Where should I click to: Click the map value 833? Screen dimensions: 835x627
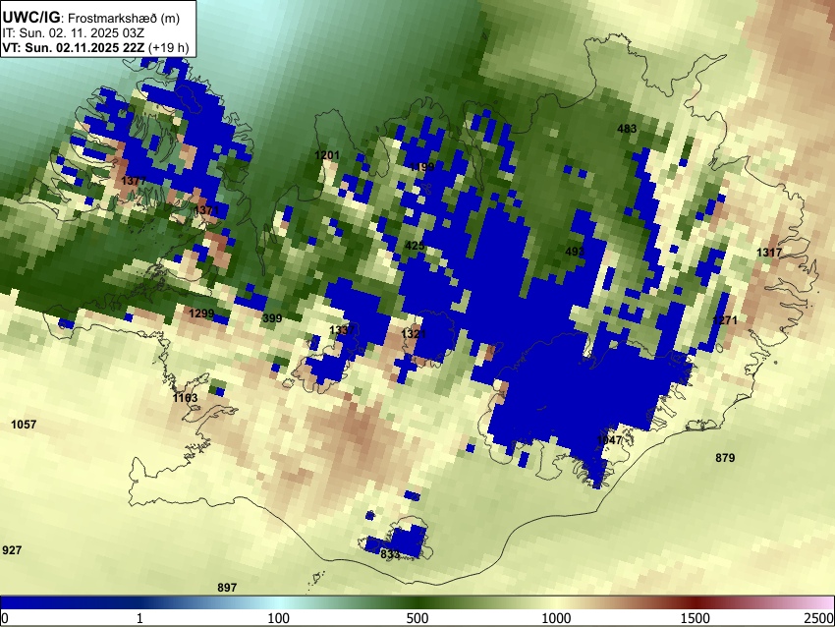tap(390, 554)
